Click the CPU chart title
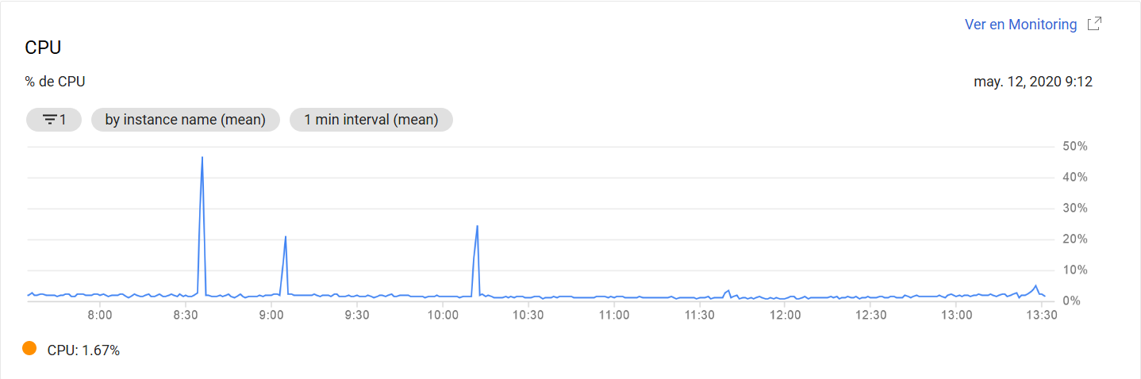 [44, 48]
